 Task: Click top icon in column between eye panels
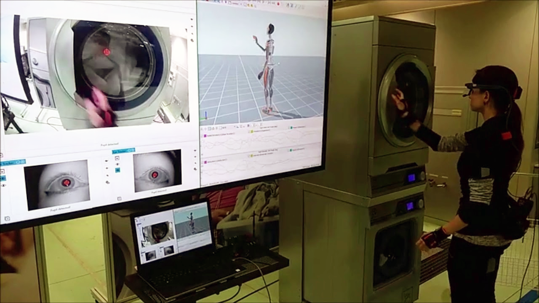pos(107,161)
